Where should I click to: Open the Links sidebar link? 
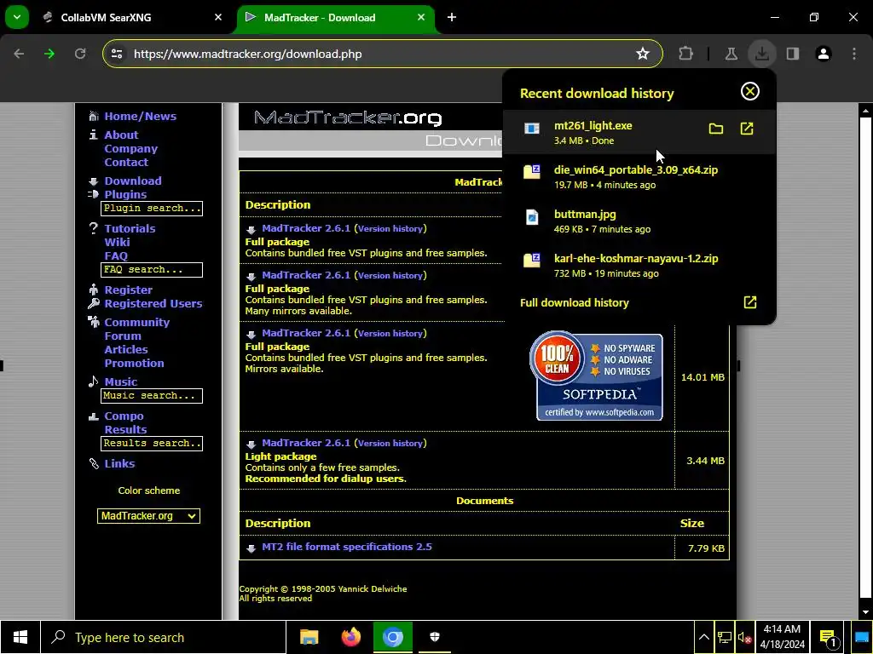[119, 463]
